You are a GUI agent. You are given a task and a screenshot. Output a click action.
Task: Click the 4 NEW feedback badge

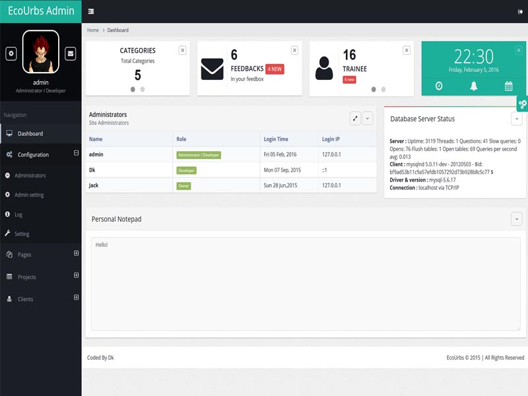click(x=275, y=69)
